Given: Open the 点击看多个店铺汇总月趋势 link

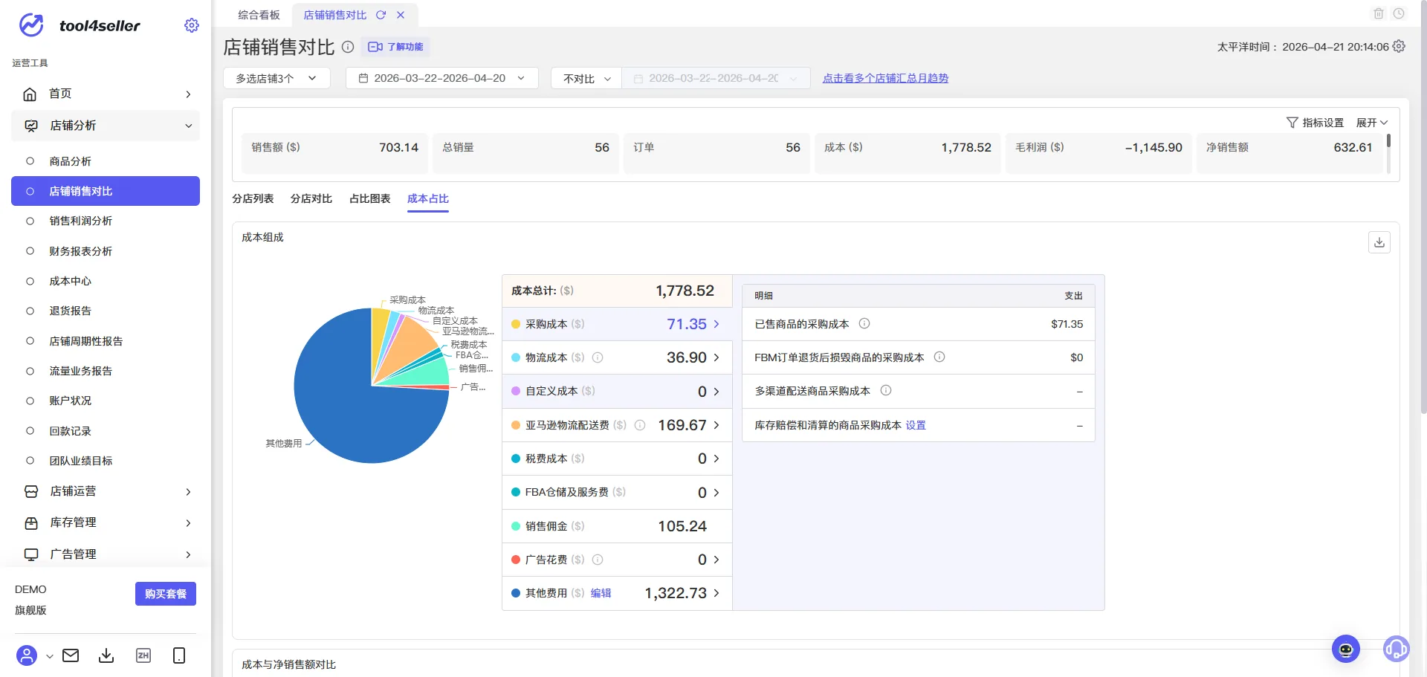Looking at the screenshot, I should coord(885,78).
